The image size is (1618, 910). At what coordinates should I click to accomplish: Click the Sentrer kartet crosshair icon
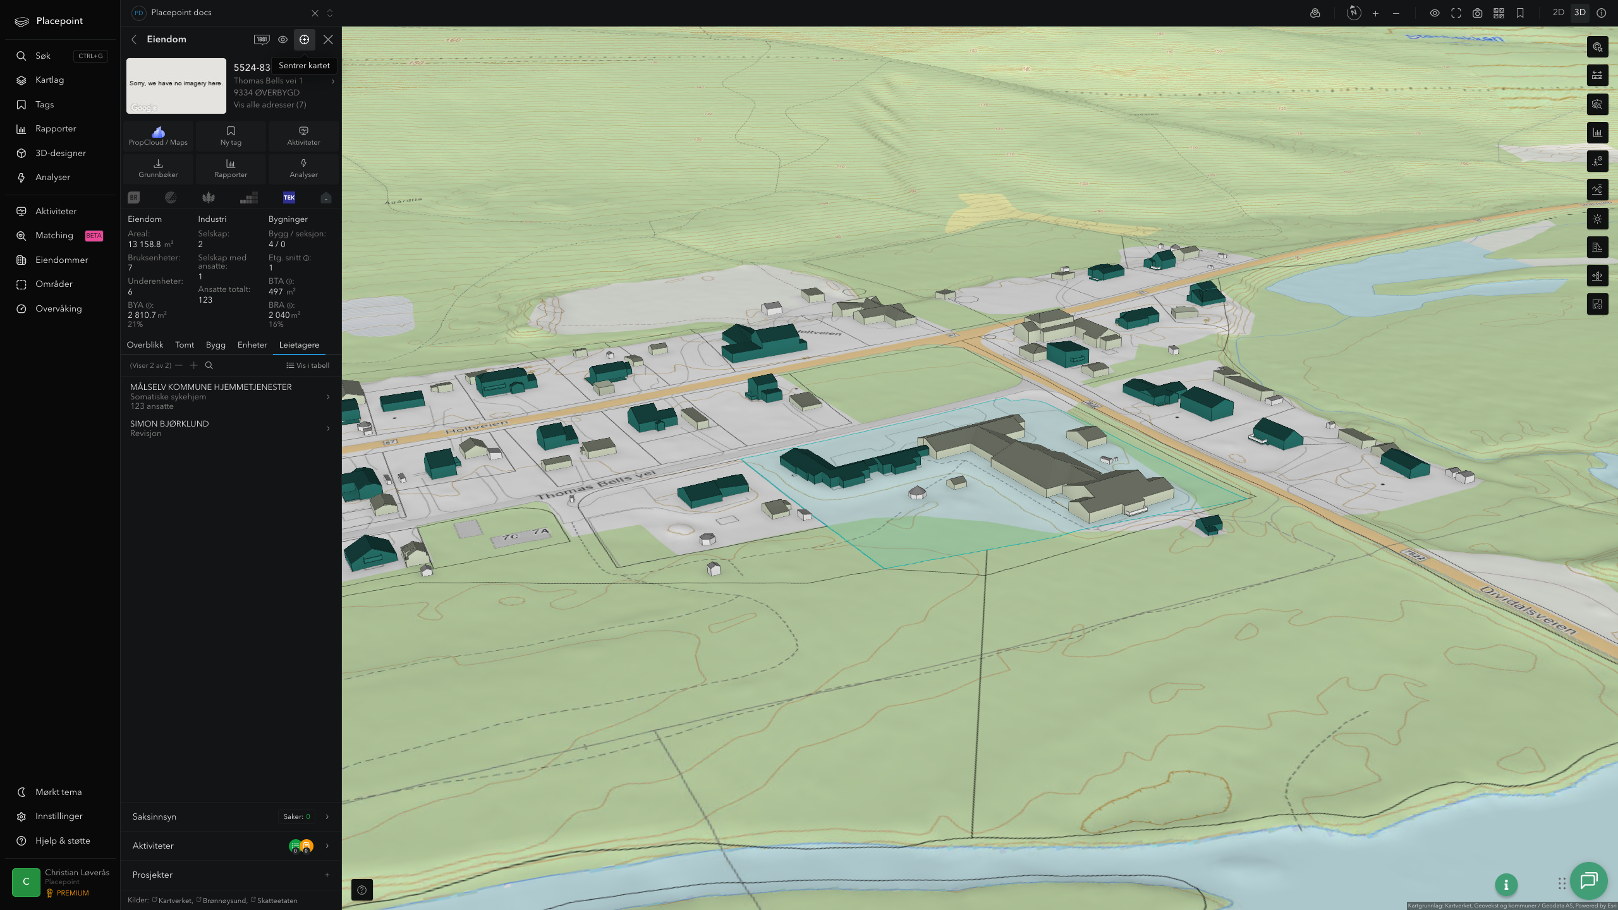point(304,39)
